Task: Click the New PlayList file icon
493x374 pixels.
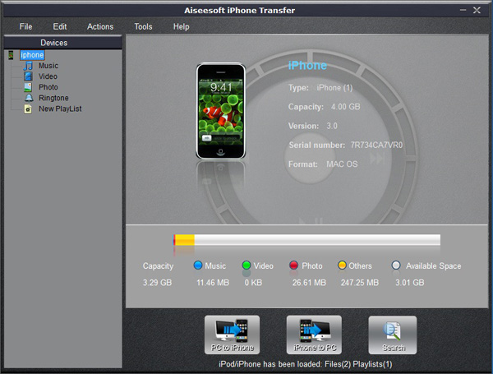Action: [28, 109]
